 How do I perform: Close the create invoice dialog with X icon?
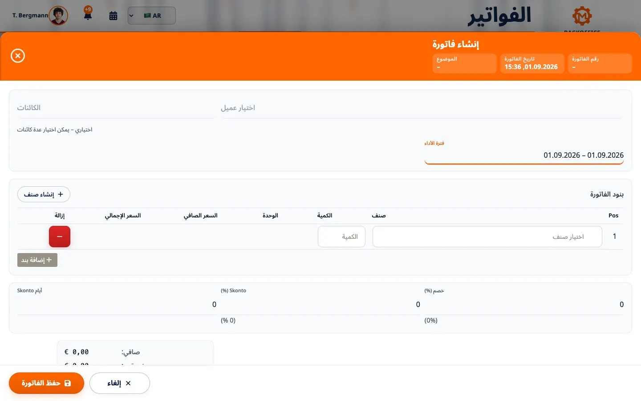pos(18,56)
